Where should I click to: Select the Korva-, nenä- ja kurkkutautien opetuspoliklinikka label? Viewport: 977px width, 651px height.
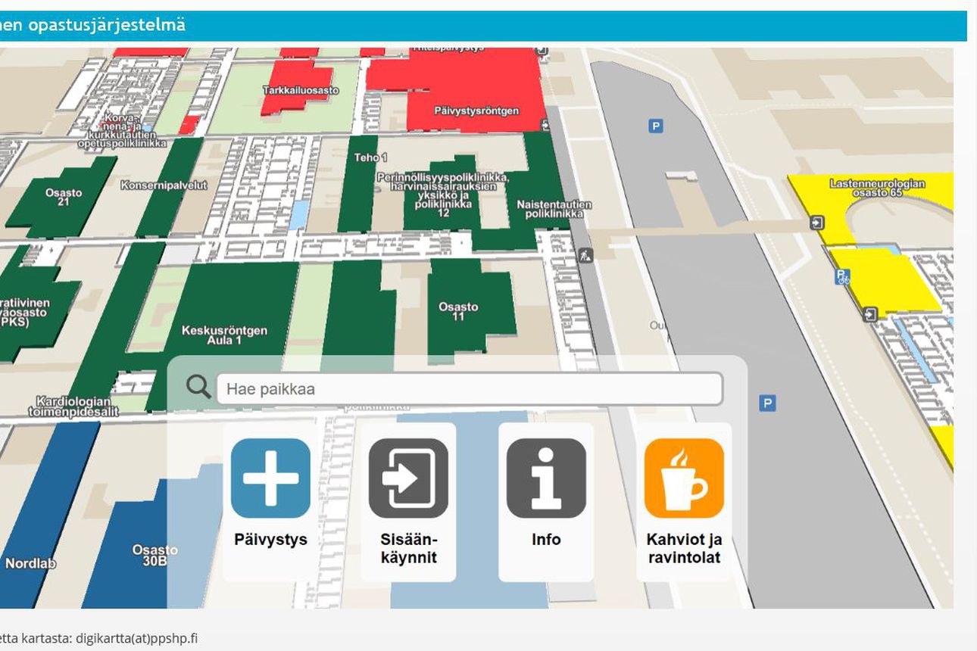click(x=122, y=131)
